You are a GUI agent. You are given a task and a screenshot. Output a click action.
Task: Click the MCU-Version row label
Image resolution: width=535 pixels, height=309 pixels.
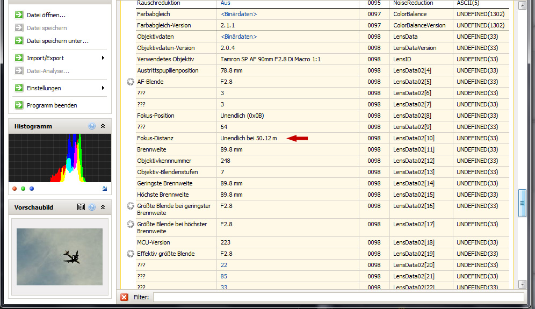154,242
